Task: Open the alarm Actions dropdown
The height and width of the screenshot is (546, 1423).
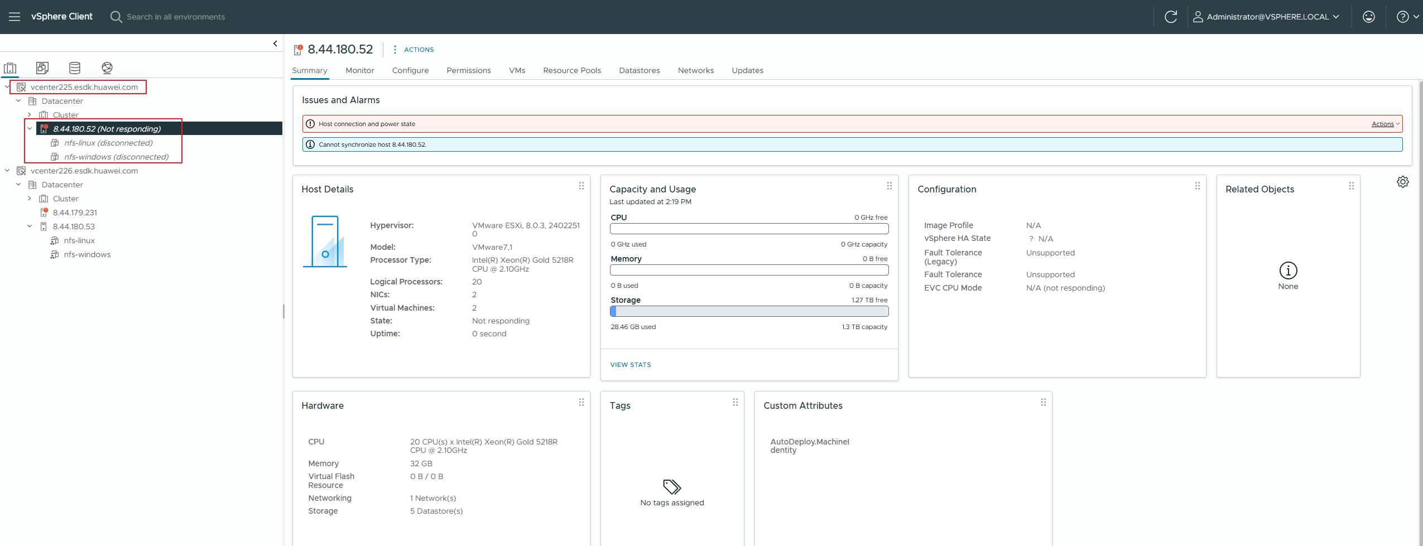Action: tap(1386, 124)
